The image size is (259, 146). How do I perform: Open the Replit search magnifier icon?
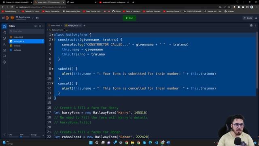coord(256,18)
